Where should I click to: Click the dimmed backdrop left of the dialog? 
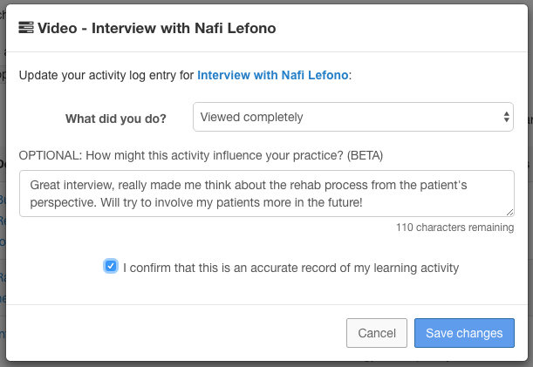pyautogui.click(x=3, y=183)
